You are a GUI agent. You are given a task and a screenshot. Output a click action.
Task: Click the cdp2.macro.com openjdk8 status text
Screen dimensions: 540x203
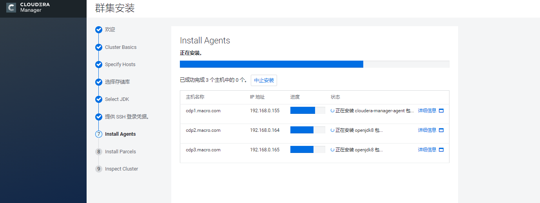(359, 130)
